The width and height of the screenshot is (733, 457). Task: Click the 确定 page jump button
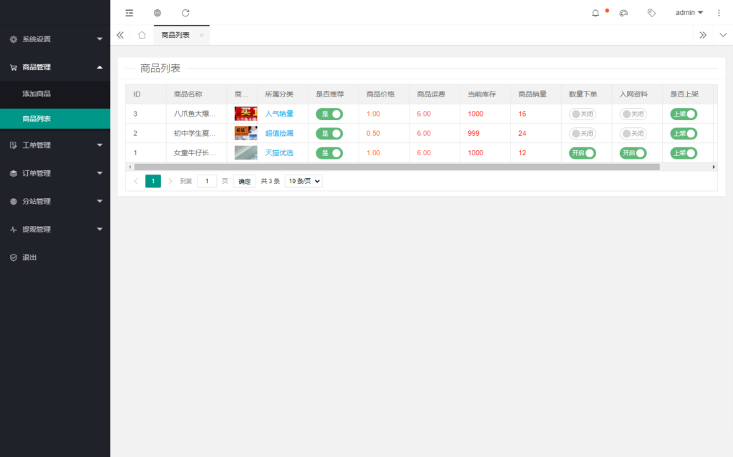click(245, 182)
